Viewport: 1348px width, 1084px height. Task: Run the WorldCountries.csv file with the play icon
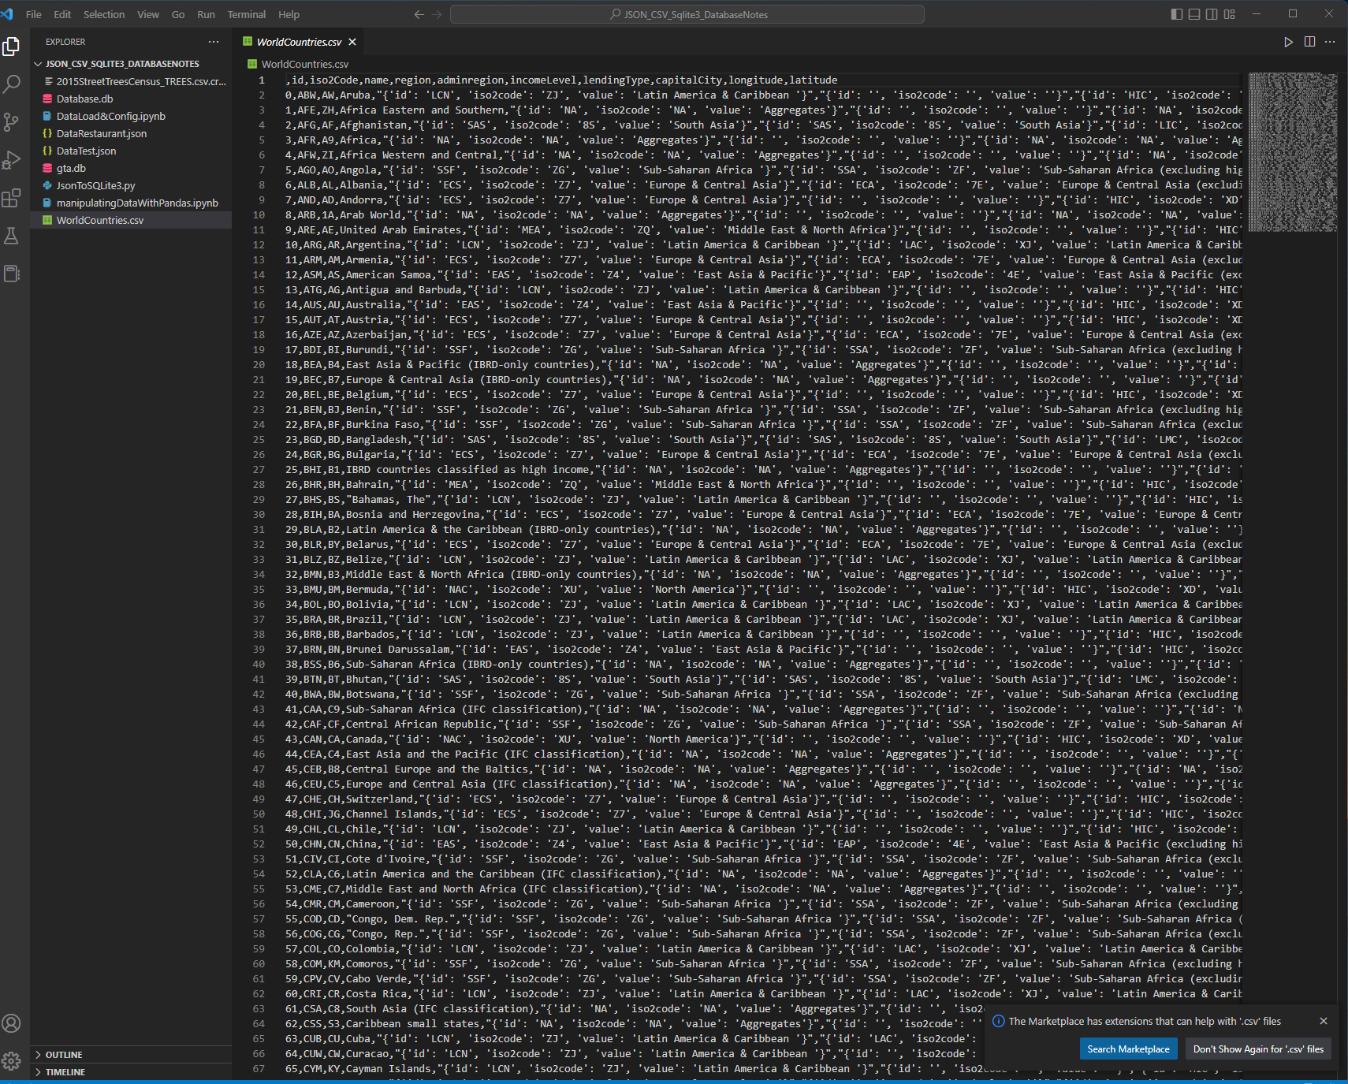[x=1288, y=42]
